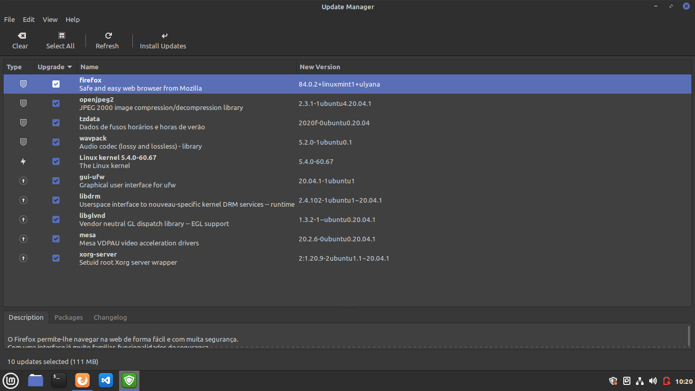
Task: Uncheck the mesa upgrade checkbox
Action: 56,239
